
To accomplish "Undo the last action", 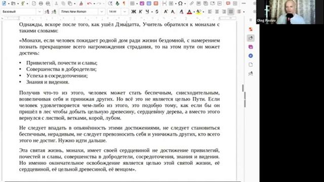I will coord(89,4).
